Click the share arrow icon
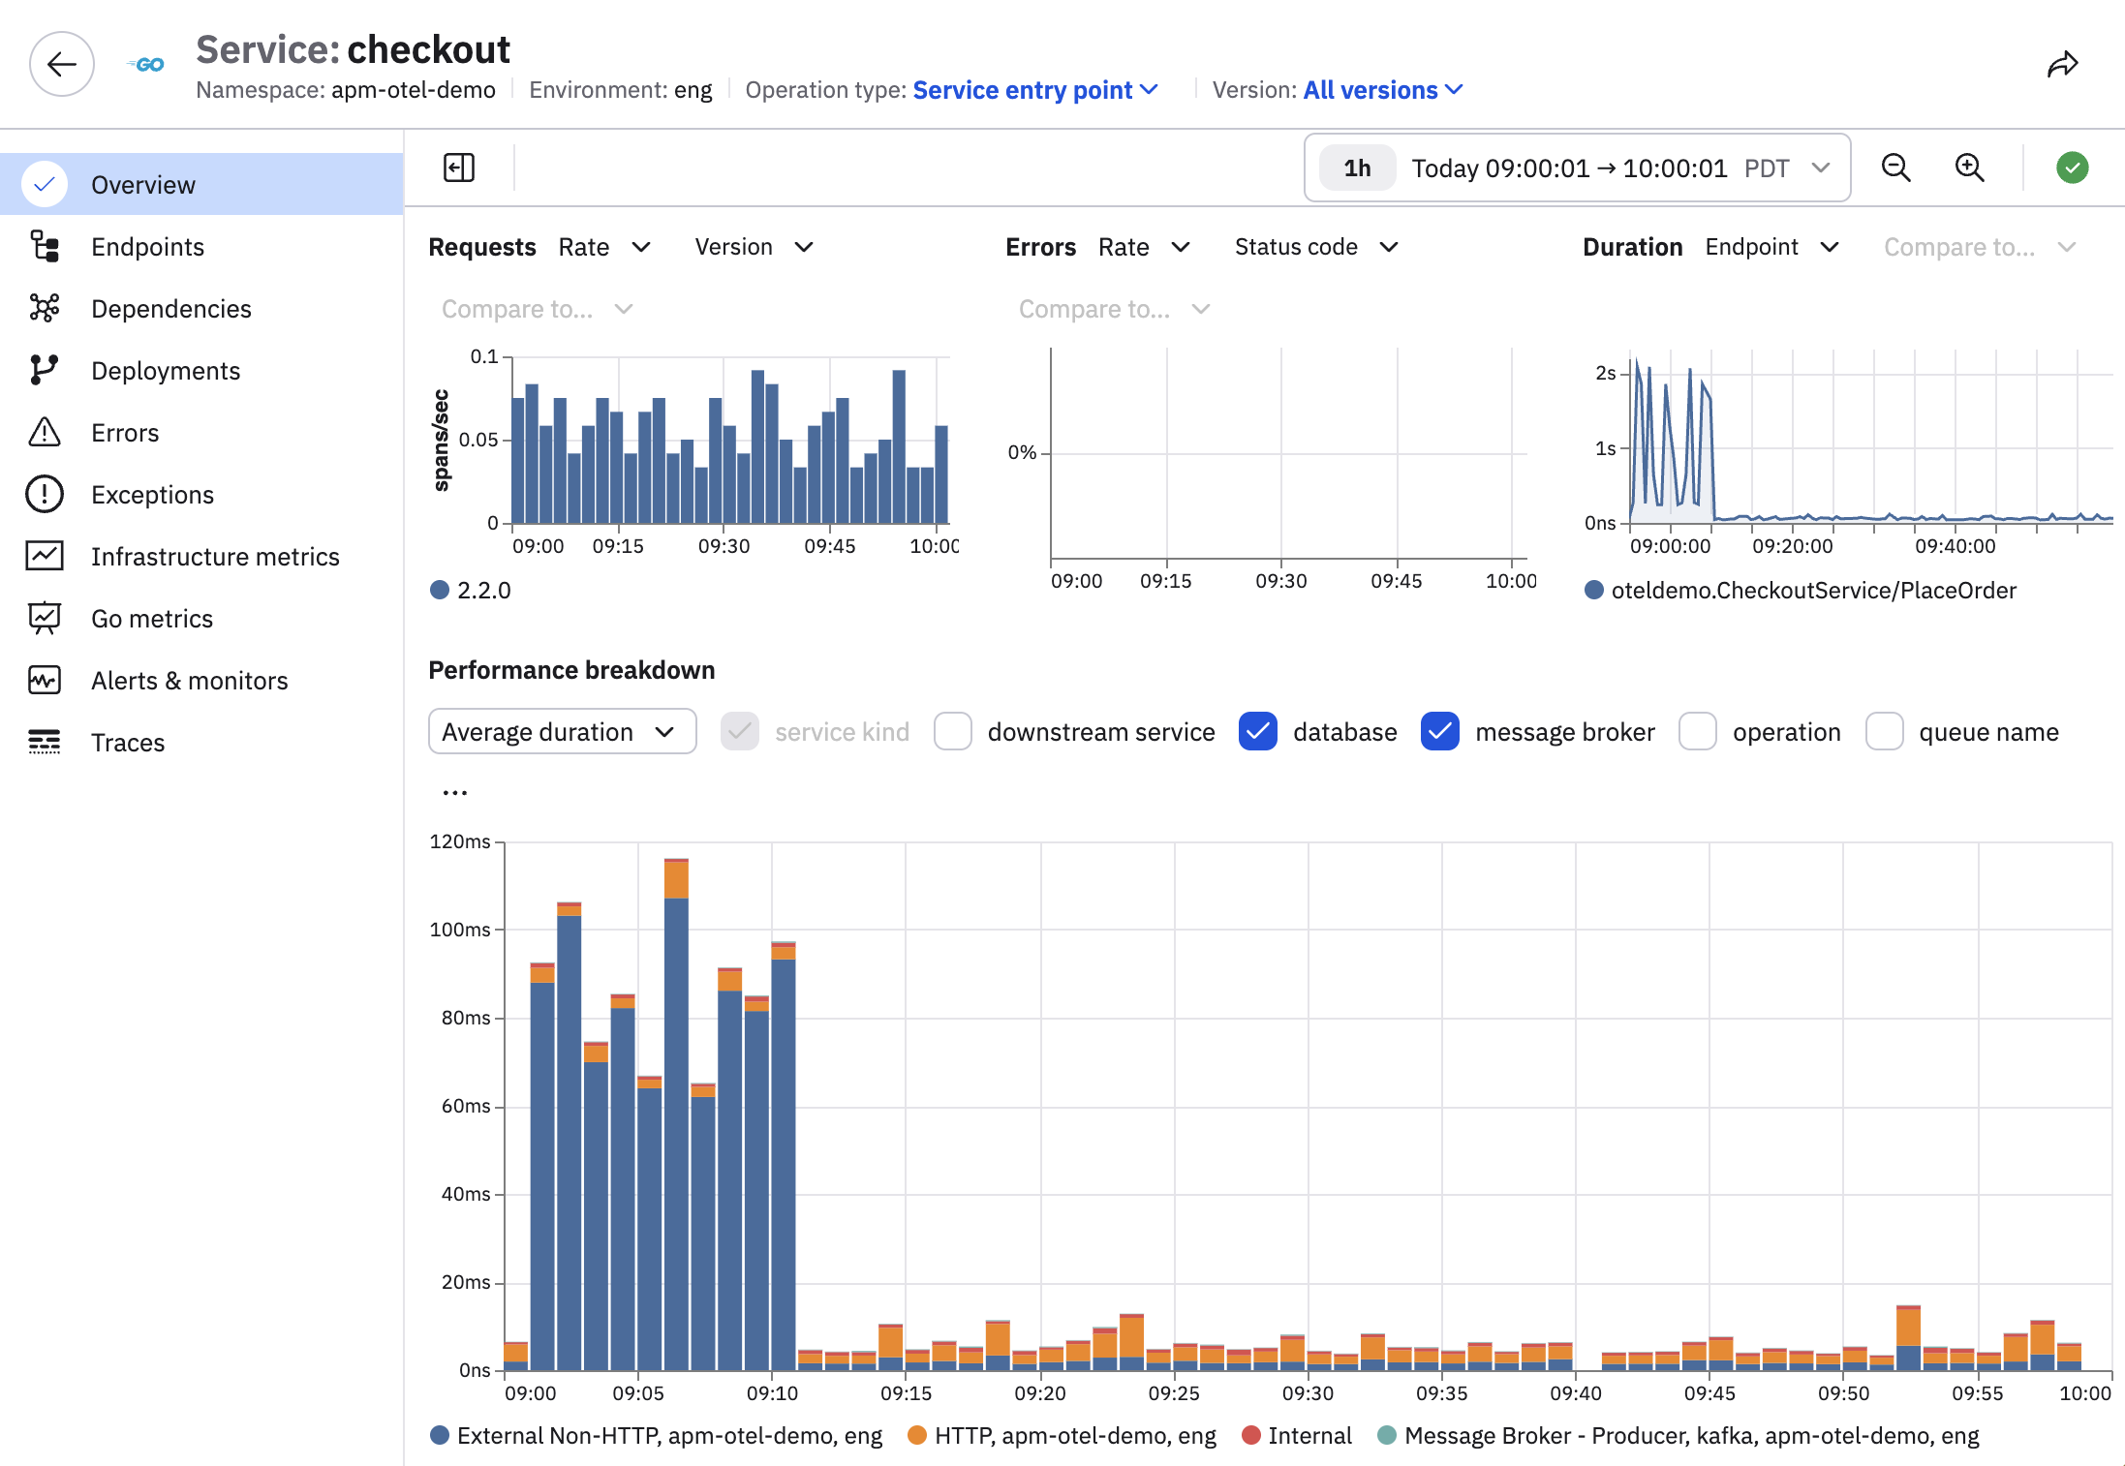This screenshot has height=1466, width=2125. [x=2062, y=65]
